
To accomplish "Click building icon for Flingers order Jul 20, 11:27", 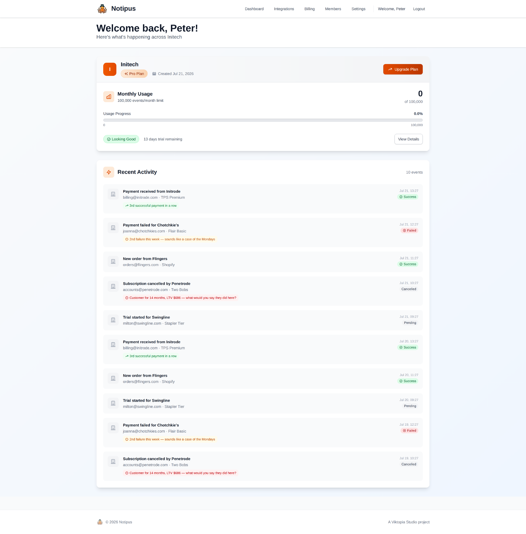I will [113, 378].
